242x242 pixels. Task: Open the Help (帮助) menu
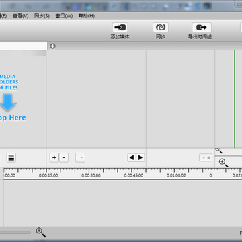(x=87, y=16)
